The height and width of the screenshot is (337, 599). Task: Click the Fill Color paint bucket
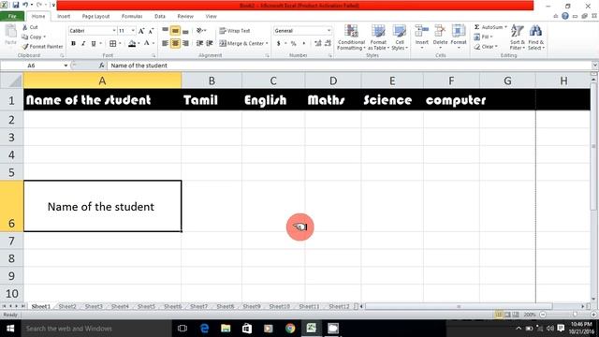click(132, 44)
